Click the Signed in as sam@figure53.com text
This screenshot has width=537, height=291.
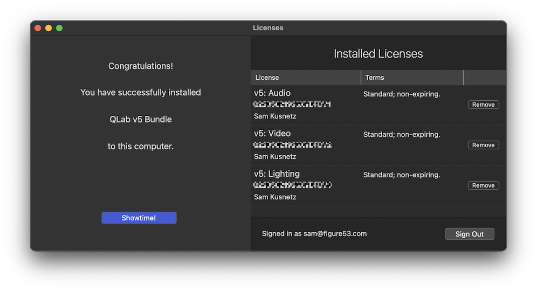pyautogui.click(x=314, y=234)
